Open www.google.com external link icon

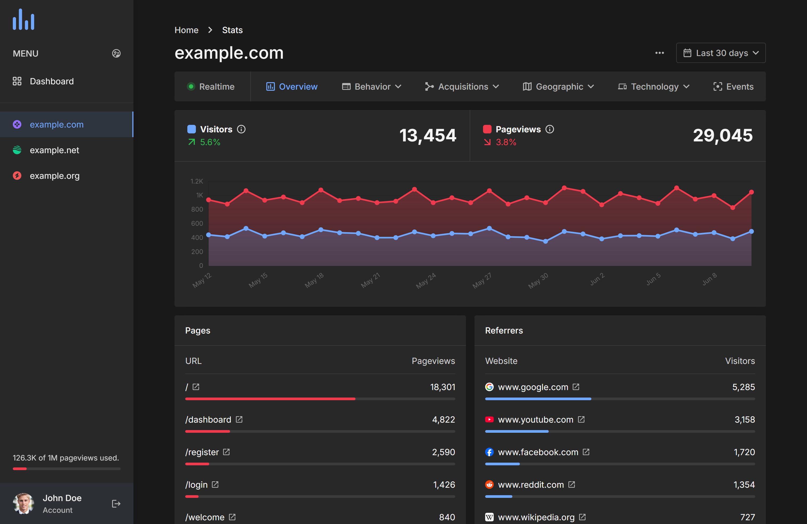576,387
